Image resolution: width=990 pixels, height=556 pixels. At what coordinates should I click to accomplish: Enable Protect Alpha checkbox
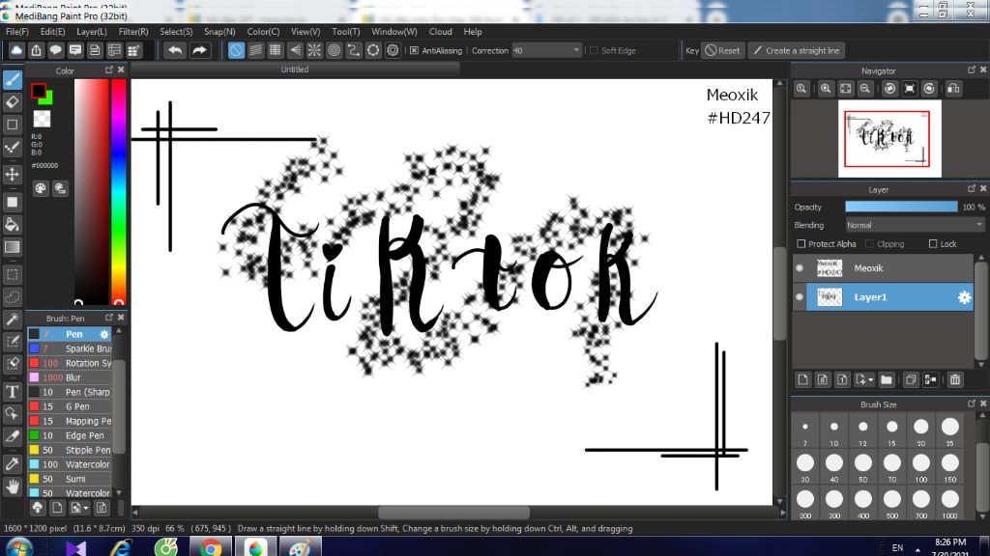tap(801, 244)
